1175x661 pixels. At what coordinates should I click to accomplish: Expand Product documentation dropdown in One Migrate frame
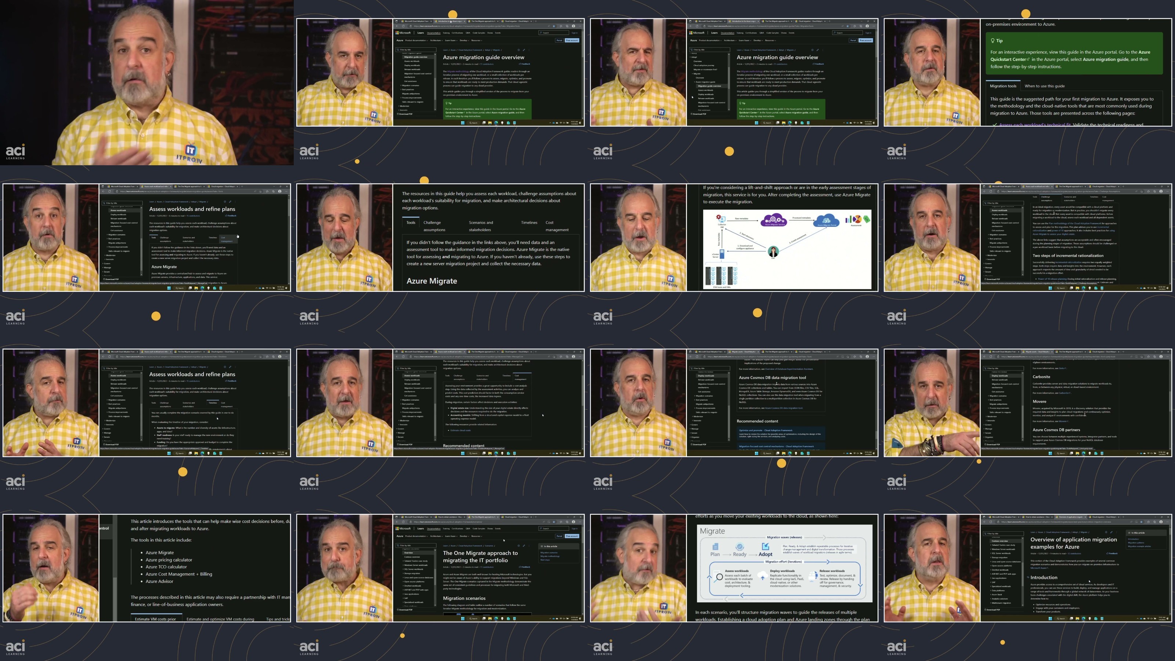click(x=416, y=536)
